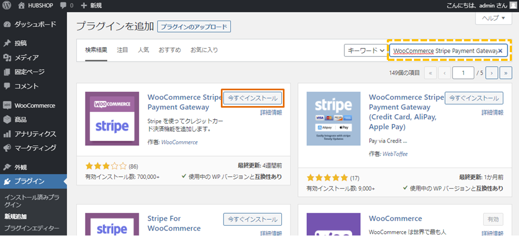Open マーケティング sidebar item
This screenshot has height=236, width=519.
click(x=33, y=147)
